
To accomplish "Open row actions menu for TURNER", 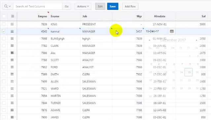I will pos(12,103).
